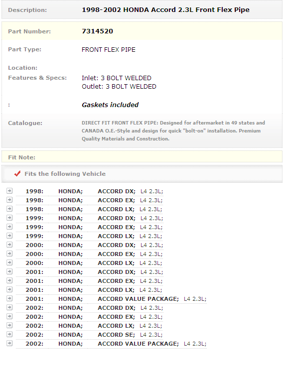
Task: Click arrow icon beside 2002 Accord Value Package
Action: tap(9, 343)
